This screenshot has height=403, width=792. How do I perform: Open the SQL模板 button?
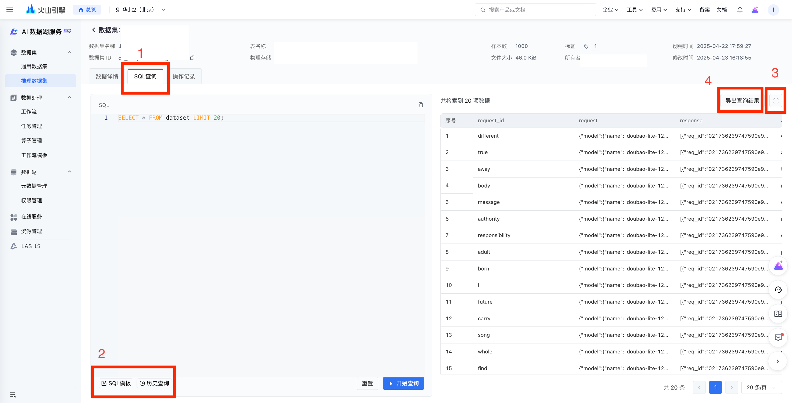(x=116, y=383)
